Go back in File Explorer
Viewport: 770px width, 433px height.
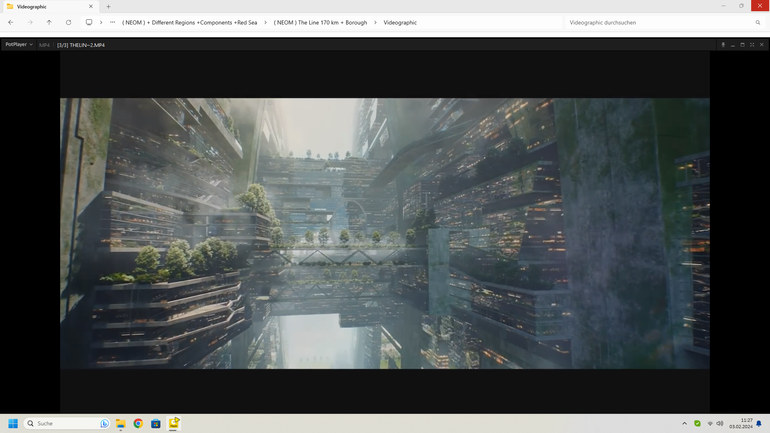tap(11, 22)
